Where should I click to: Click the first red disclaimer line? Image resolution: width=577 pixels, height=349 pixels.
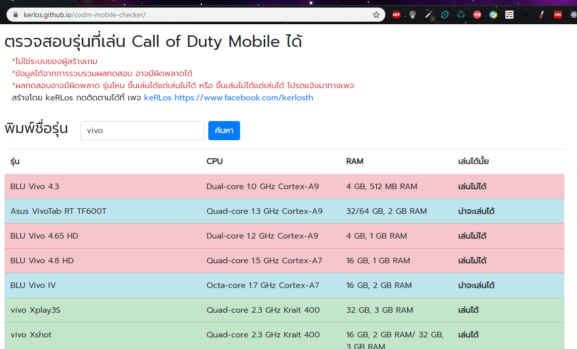[54, 61]
